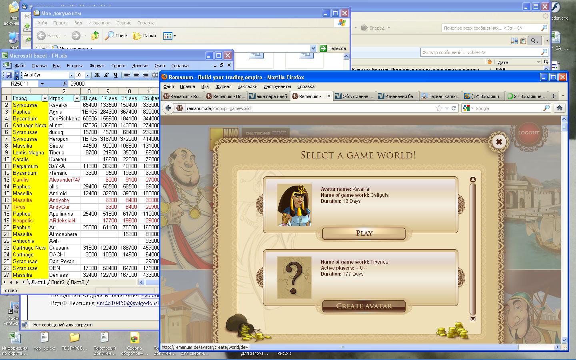Image resolution: width=576 pixels, height=360 pixels.
Task: Apply underline formatting in Excel toolbar
Action: coord(115,75)
